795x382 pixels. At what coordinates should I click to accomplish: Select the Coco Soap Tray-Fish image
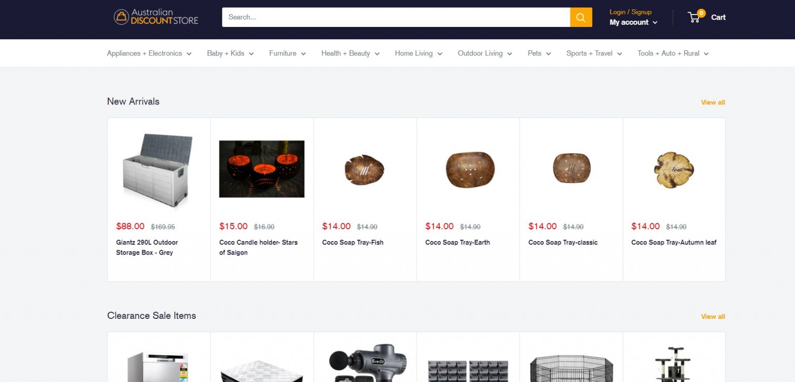coord(364,170)
